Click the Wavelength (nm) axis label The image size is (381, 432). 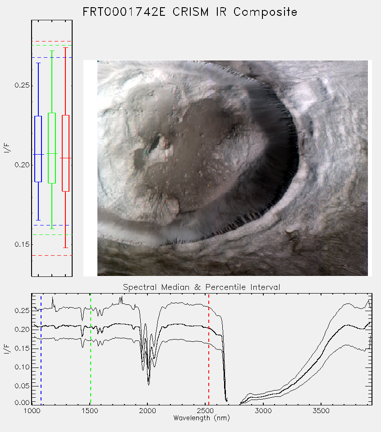(x=202, y=418)
